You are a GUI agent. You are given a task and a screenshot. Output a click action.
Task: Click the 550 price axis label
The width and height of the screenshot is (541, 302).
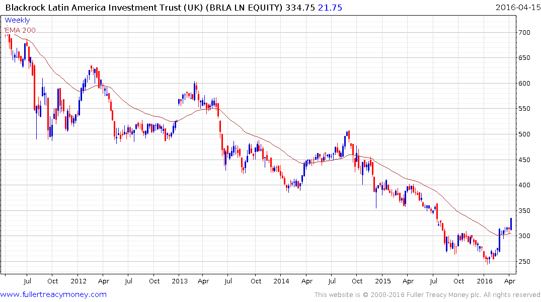point(524,108)
